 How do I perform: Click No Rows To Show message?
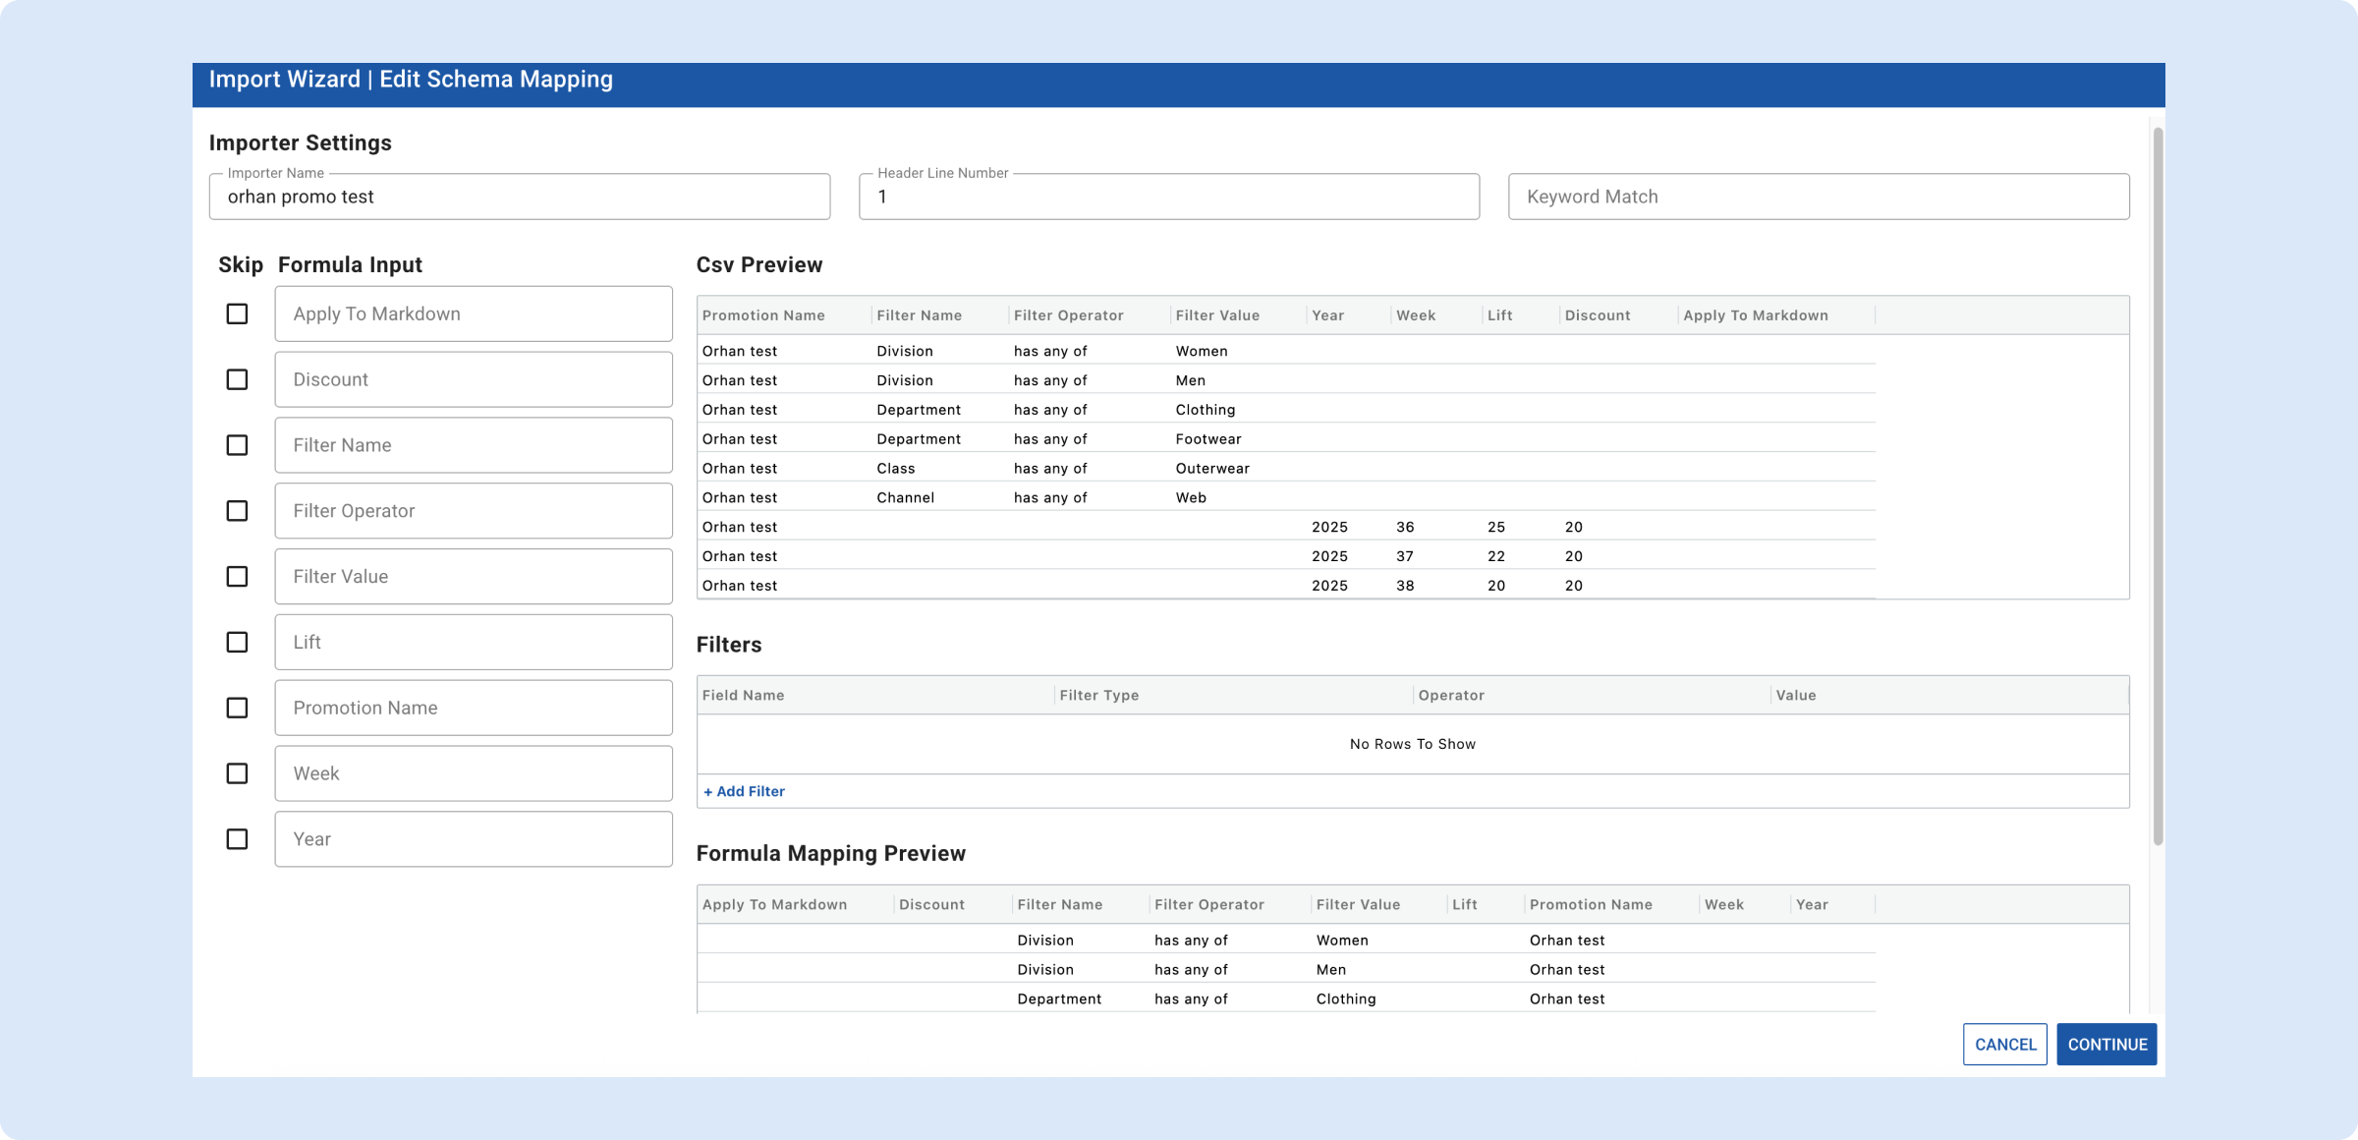click(x=1413, y=744)
